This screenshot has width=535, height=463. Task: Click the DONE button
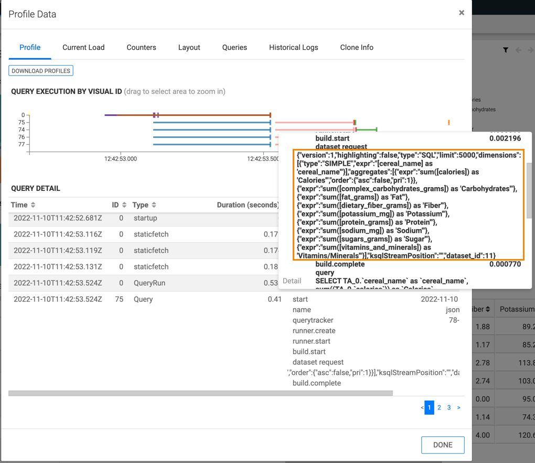click(x=443, y=445)
